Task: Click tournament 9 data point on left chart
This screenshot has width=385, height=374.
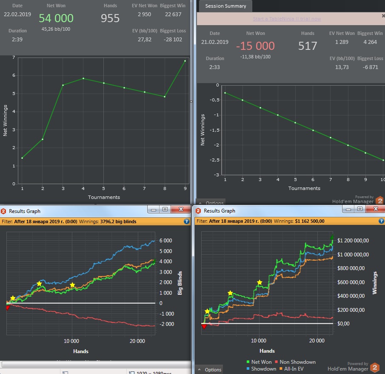Action: [185, 61]
